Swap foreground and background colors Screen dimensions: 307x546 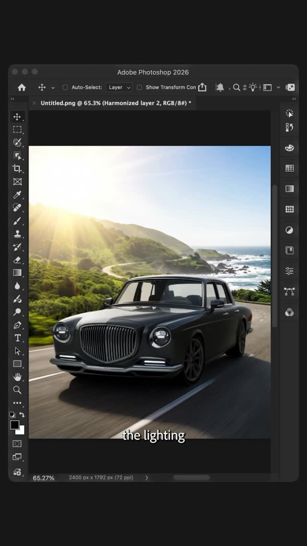point(22,415)
